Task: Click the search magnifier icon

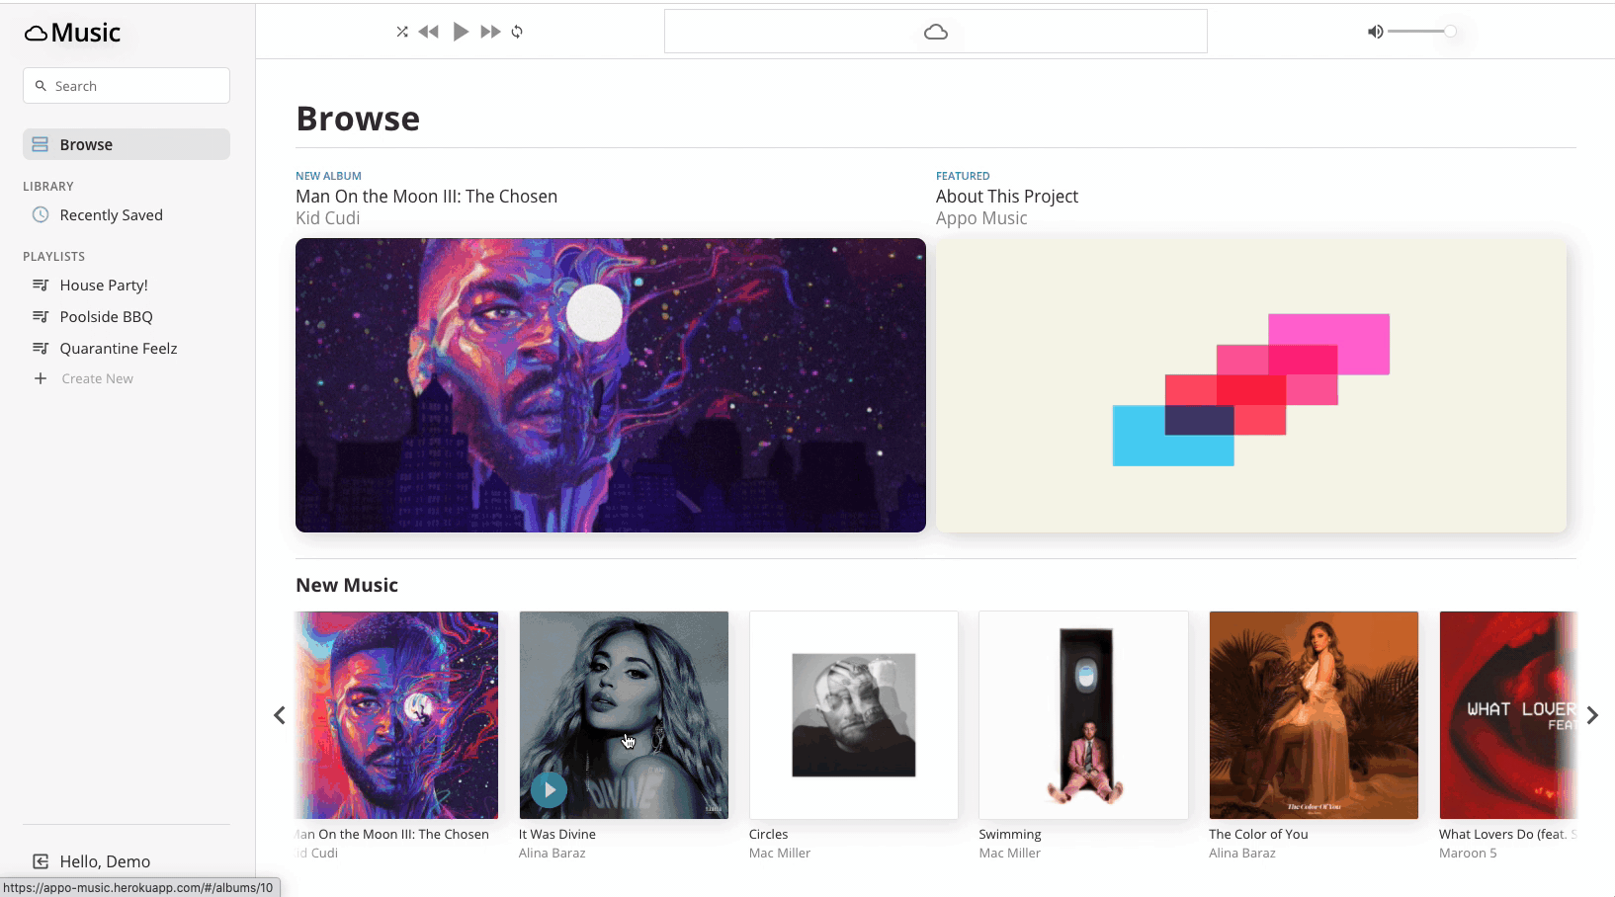Action: (x=41, y=86)
